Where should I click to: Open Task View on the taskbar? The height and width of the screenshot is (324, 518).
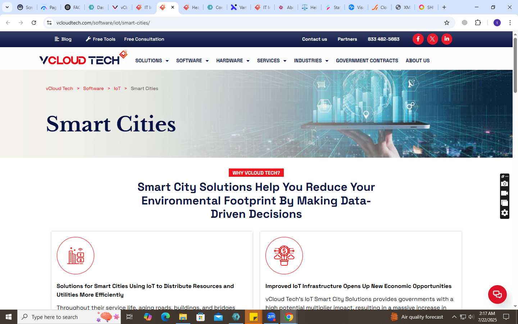129,317
